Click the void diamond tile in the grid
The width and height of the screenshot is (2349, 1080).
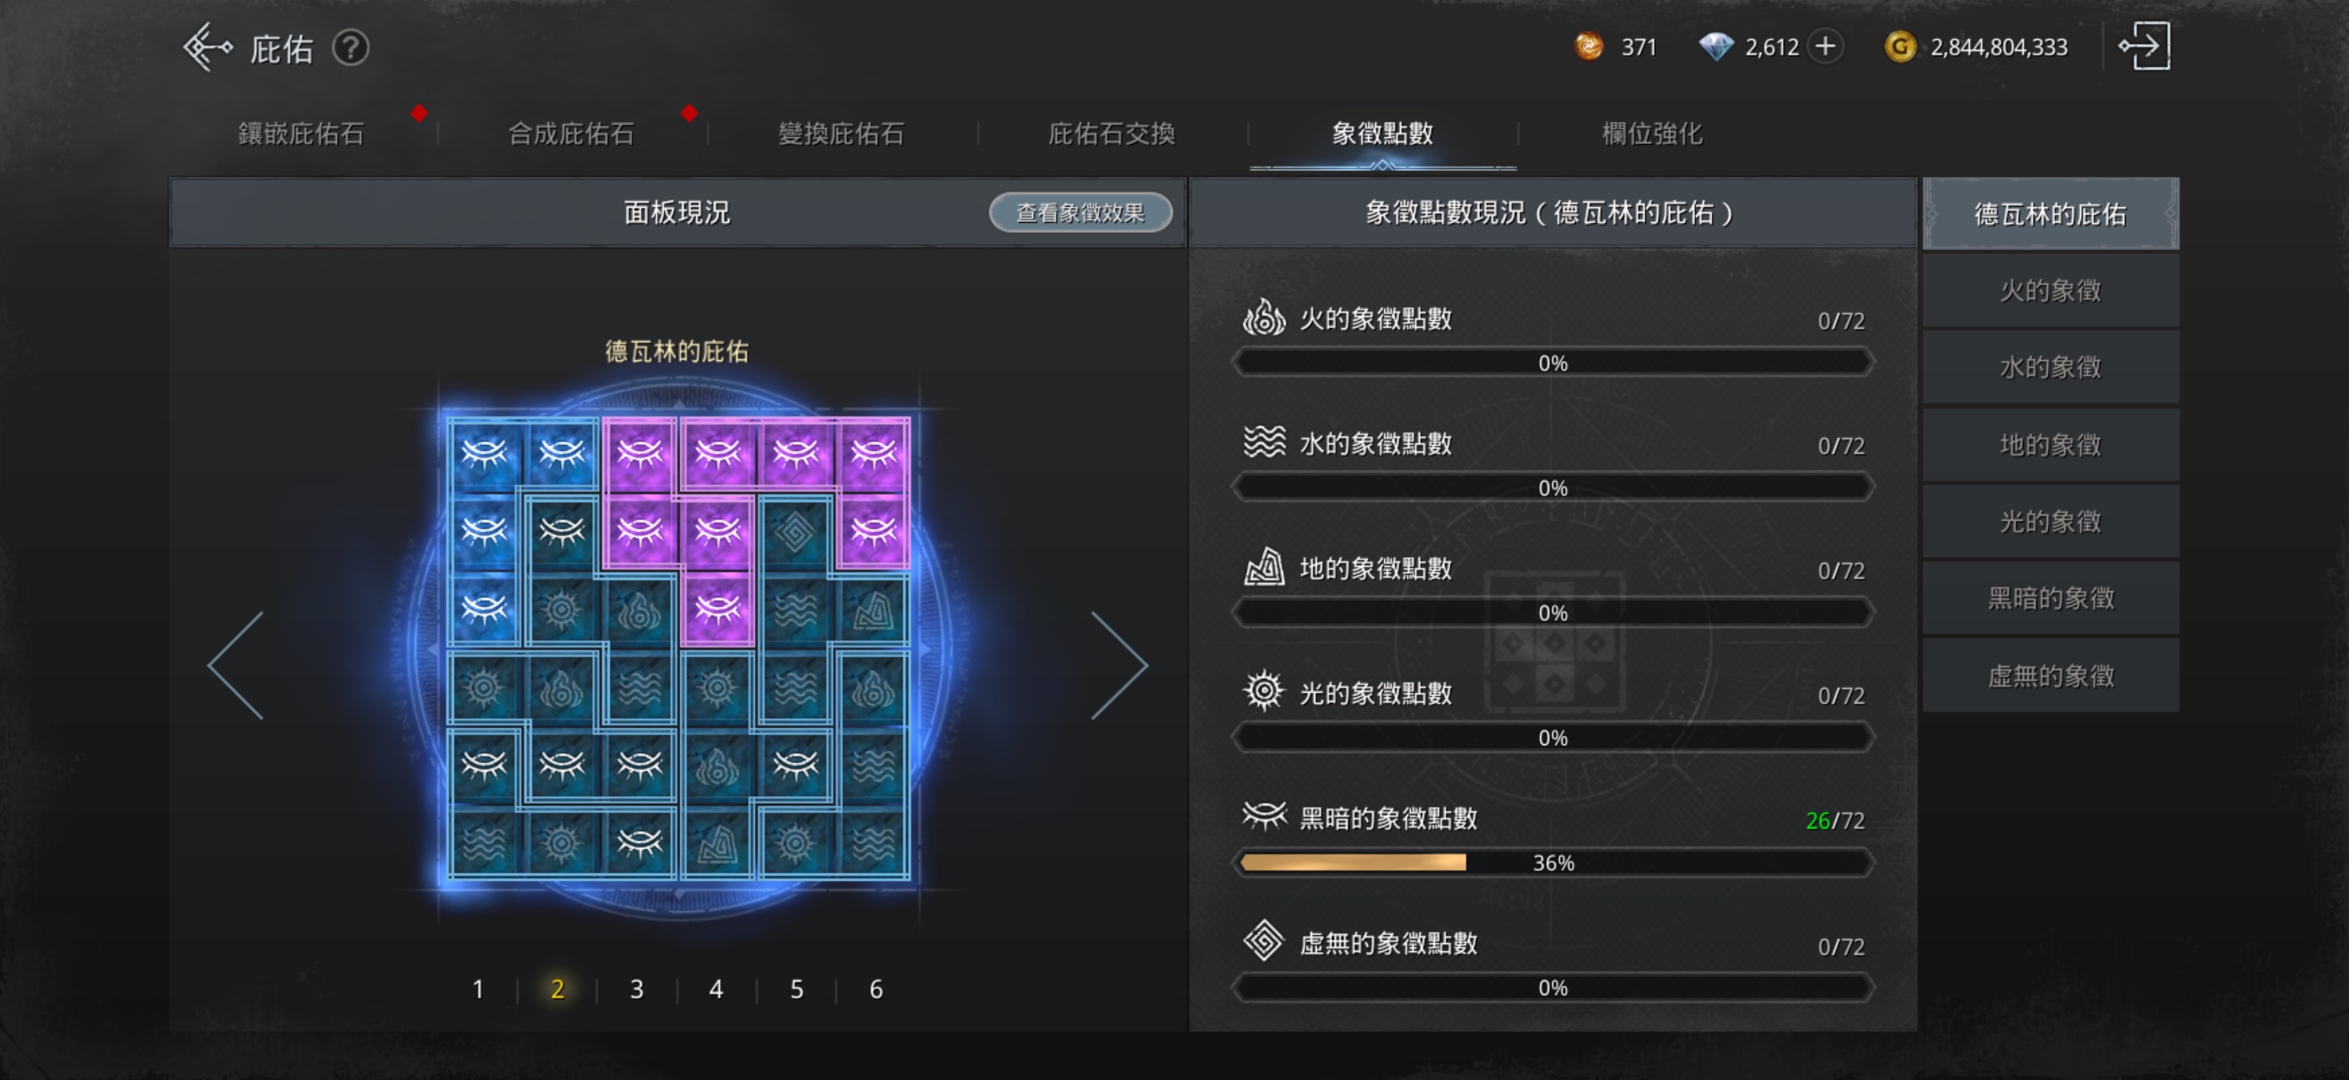(795, 531)
